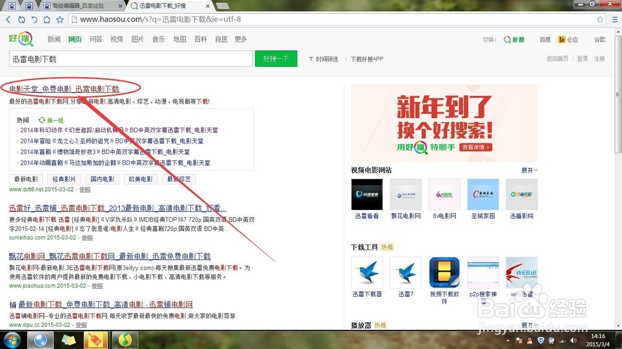Viewport: 622px width, 349px height.
Task: Open the 龙之心3 hot movie link
Action: point(112,141)
